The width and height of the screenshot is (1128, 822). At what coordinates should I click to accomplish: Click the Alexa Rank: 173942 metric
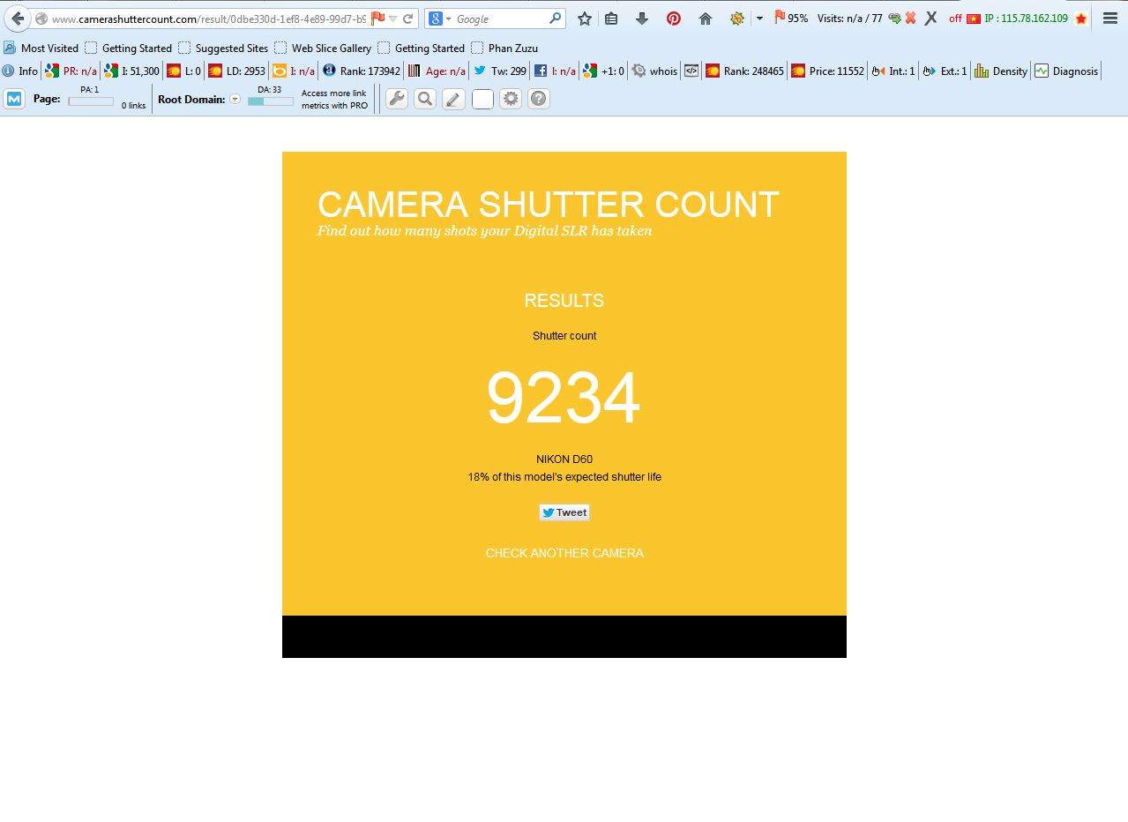point(361,71)
